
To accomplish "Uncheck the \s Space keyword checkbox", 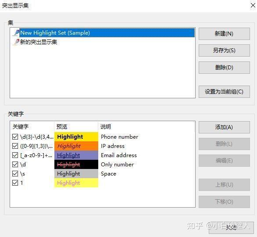I will [15, 173].
